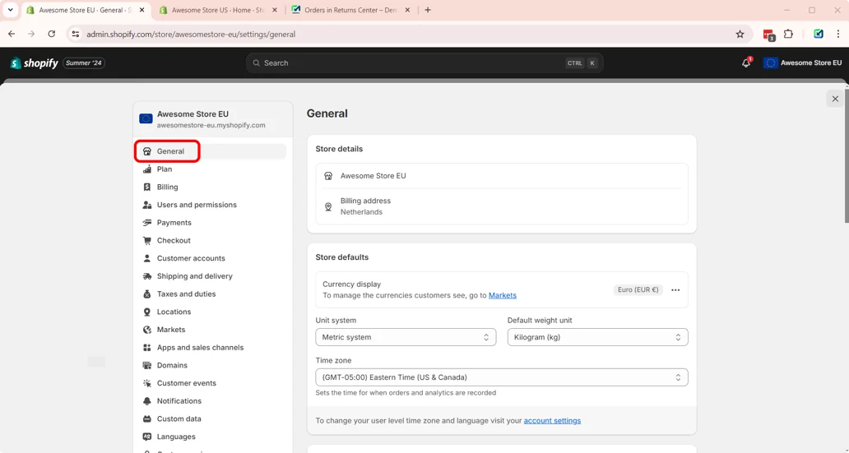Open the Unit system dropdown
The image size is (849, 453).
[406, 337]
